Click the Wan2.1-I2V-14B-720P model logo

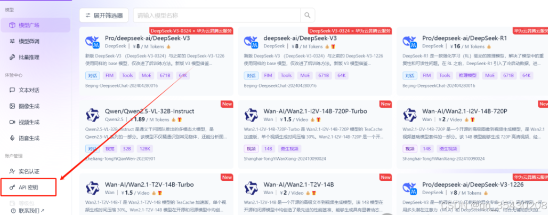click(x=410, y=115)
